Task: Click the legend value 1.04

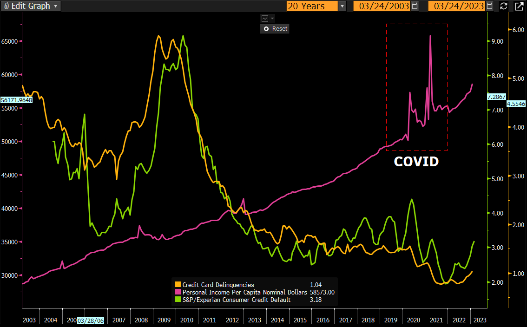Action: tap(316, 285)
